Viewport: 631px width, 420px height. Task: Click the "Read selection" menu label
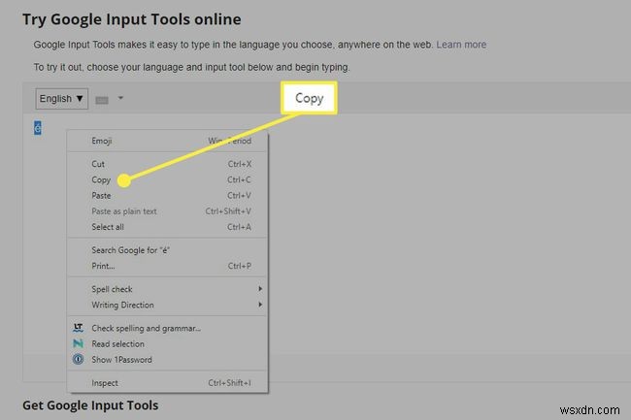pyautogui.click(x=117, y=344)
